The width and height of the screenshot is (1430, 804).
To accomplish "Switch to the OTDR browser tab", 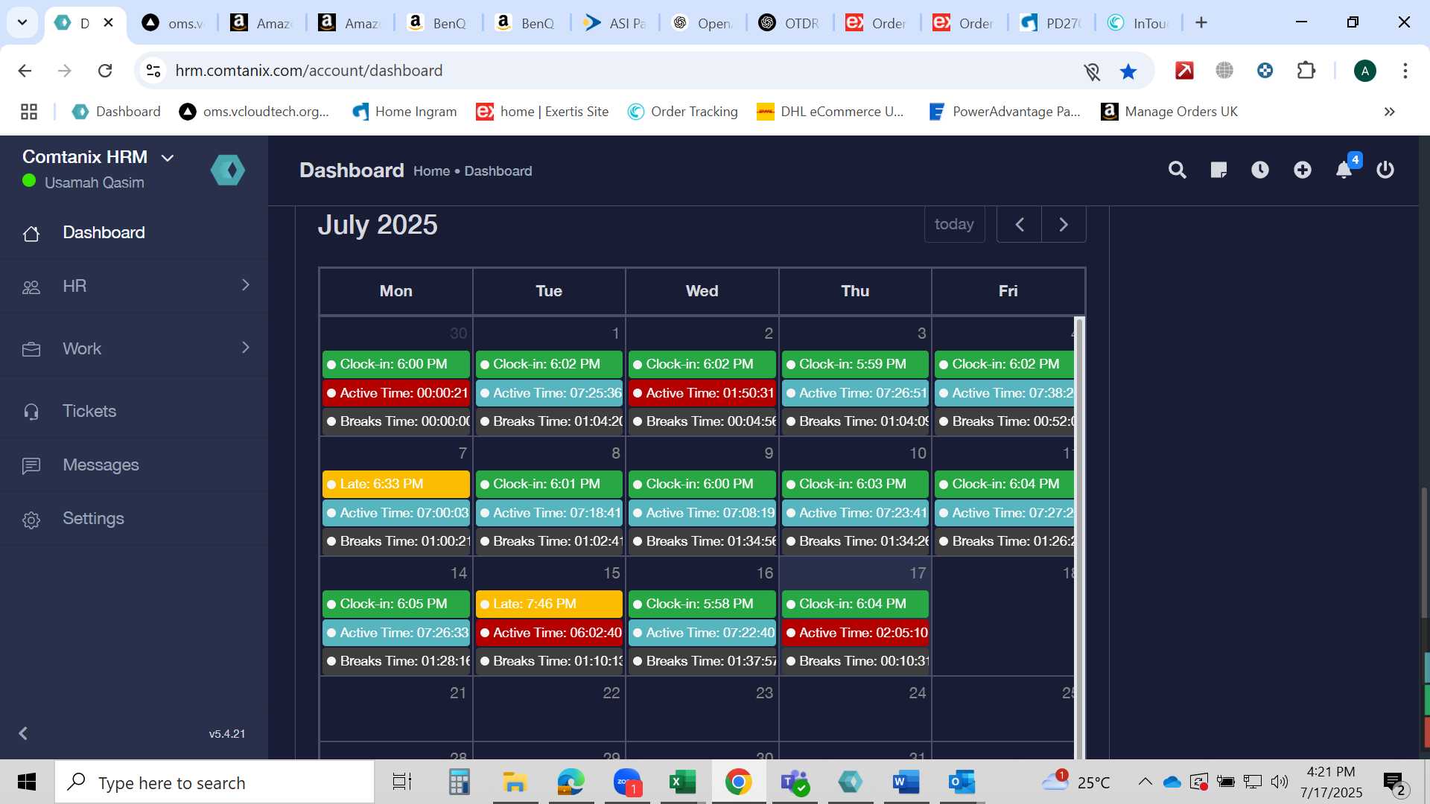I will pos(789,23).
